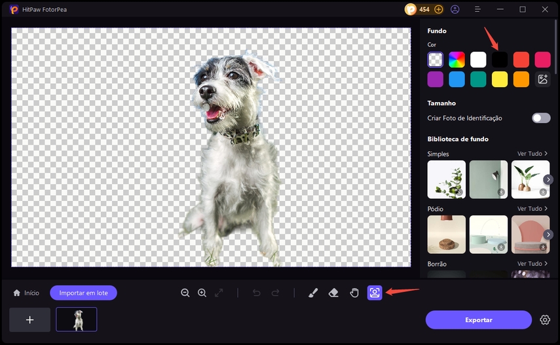The height and width of the screenshot is (345, 560).
Task: Upload a custom background image
Action: (x=542, y=79)
